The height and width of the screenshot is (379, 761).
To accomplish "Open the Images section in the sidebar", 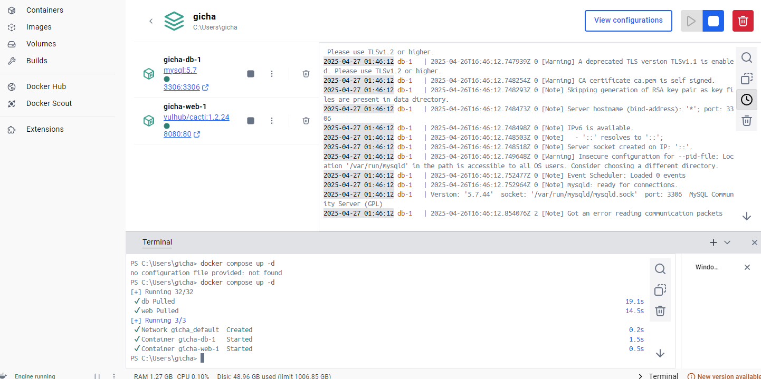I will [39, 27].
